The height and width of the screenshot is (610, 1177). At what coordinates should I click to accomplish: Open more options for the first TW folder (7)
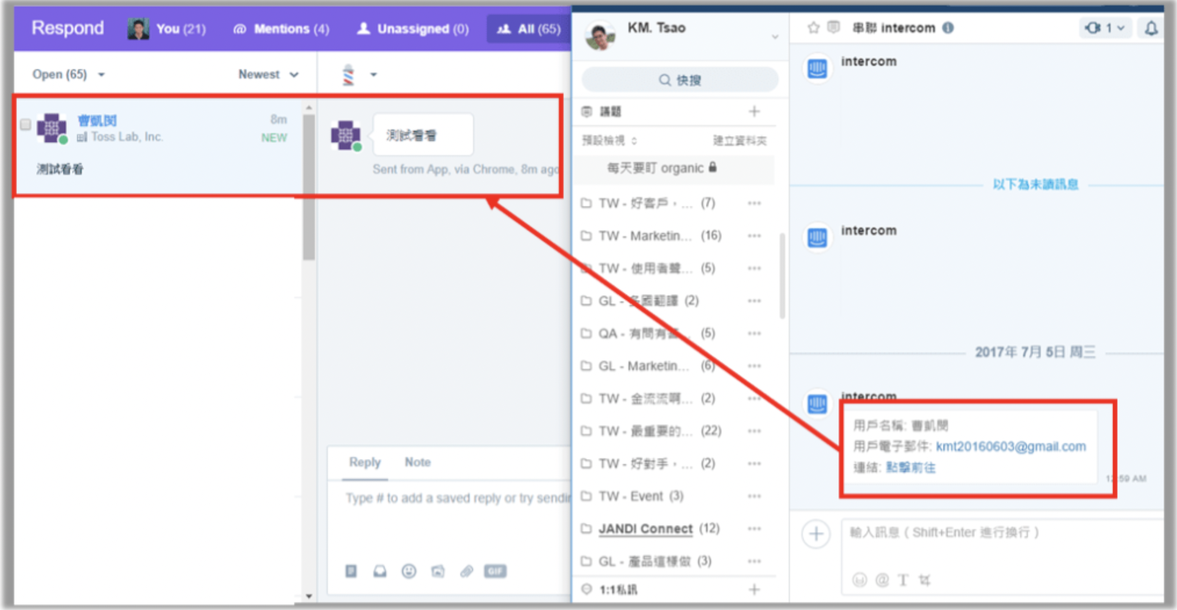coord(754,203)
